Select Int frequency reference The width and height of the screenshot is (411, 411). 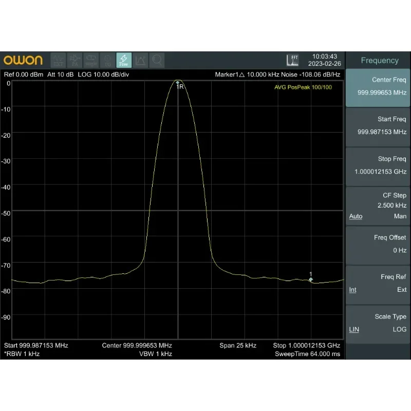(353, 290)
